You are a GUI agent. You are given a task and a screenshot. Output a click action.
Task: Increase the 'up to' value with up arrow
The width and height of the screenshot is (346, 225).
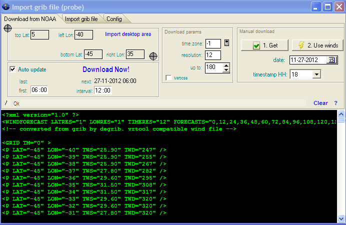point(226,64)
